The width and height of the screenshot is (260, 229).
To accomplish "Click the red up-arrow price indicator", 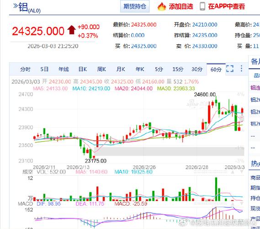I will (x=72, y=30).
